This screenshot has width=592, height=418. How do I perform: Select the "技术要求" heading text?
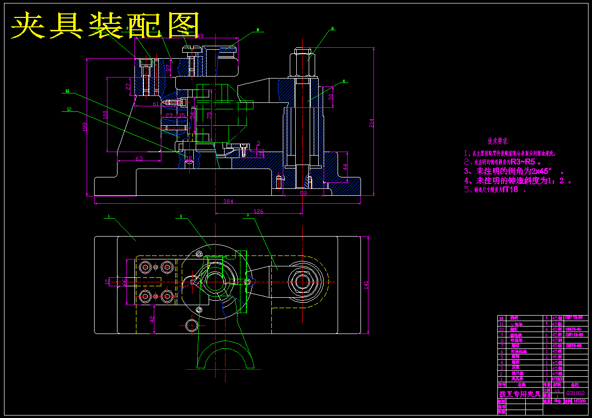pos(497,141)
